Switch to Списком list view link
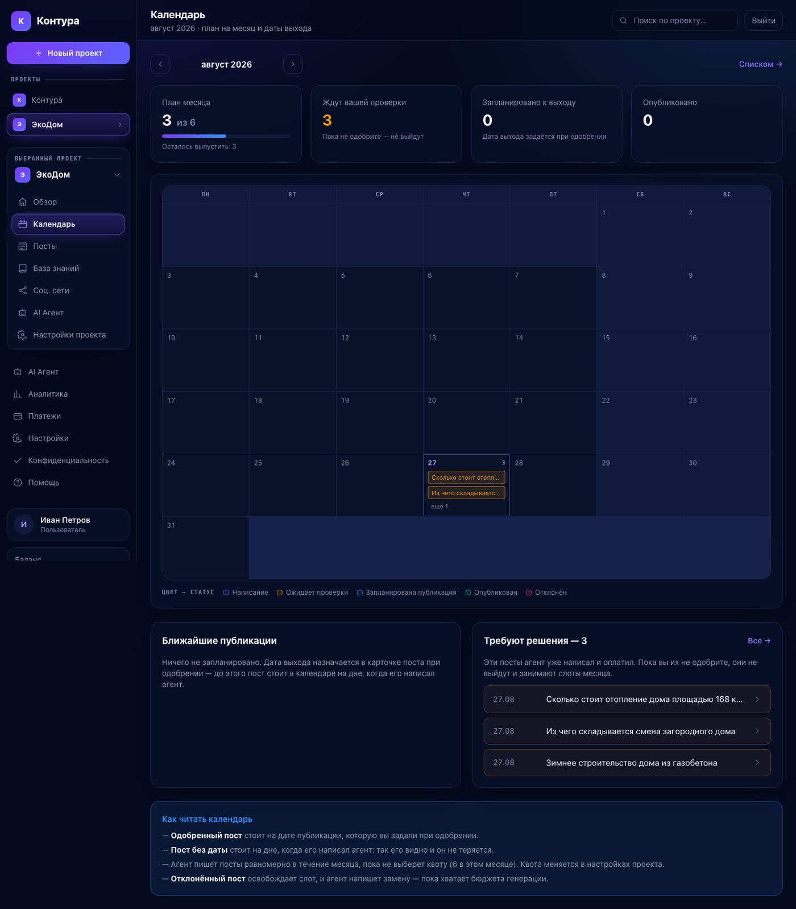 [x=760, y=64]
